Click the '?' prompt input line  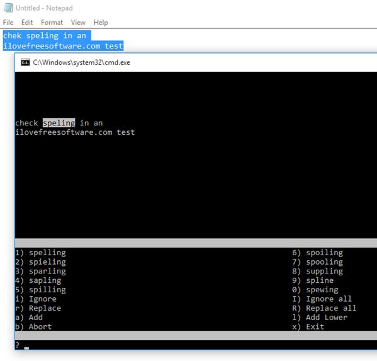pyautogui.click(x=196, y=345)
